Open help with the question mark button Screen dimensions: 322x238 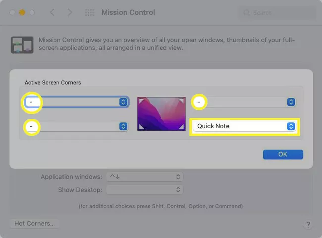pyautogui.click(x=308, y=225)
